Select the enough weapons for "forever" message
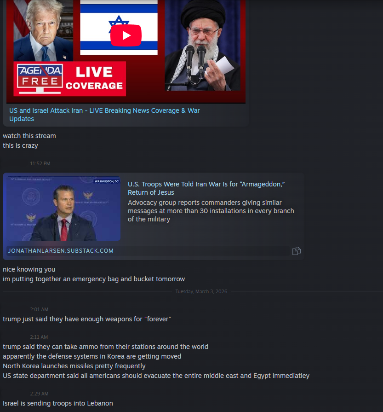383x412 pixels. click(87, 319)
